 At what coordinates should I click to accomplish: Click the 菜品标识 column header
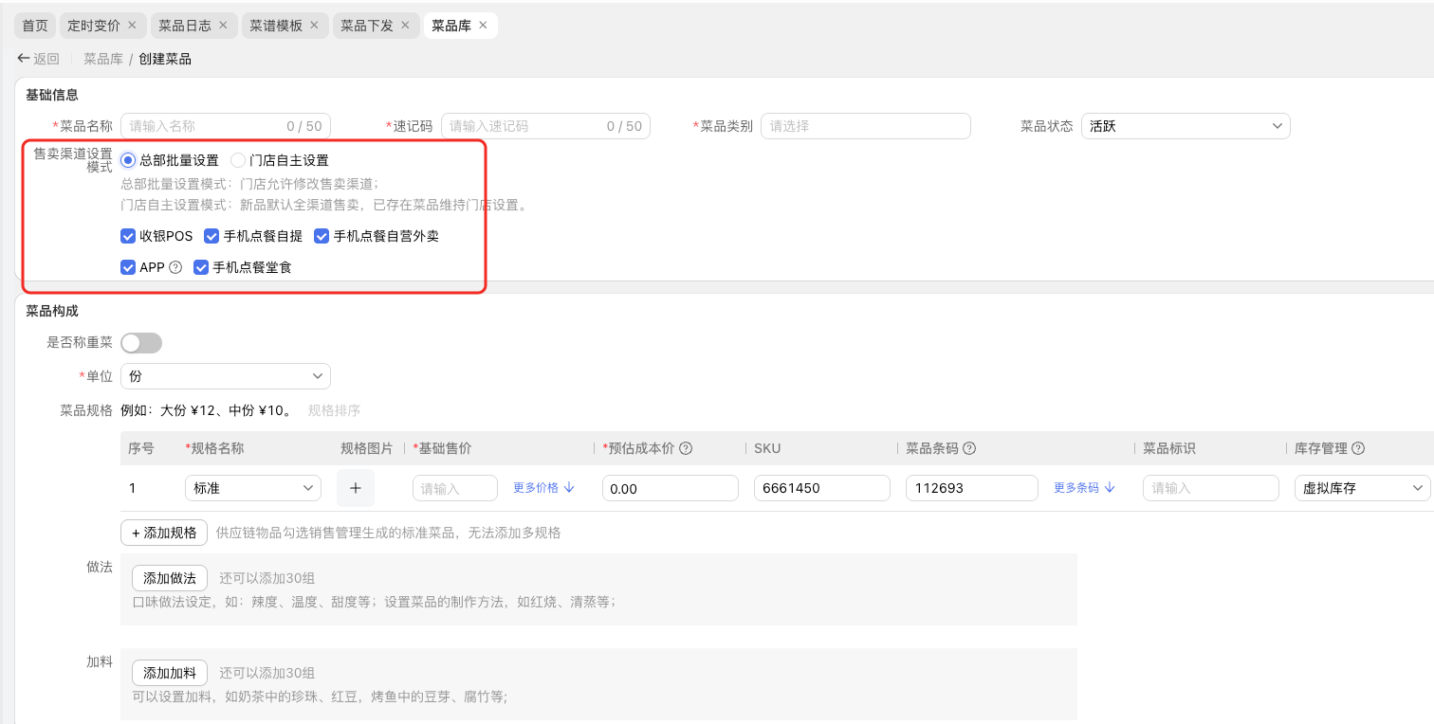(x=1169, y=448)
